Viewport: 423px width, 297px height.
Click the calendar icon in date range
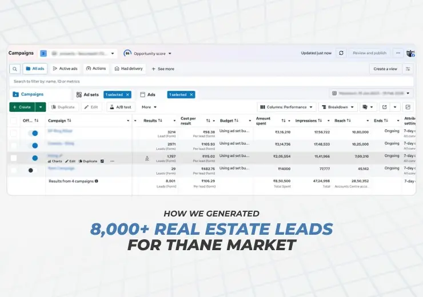pyautogui.click(x=334, y=93)
